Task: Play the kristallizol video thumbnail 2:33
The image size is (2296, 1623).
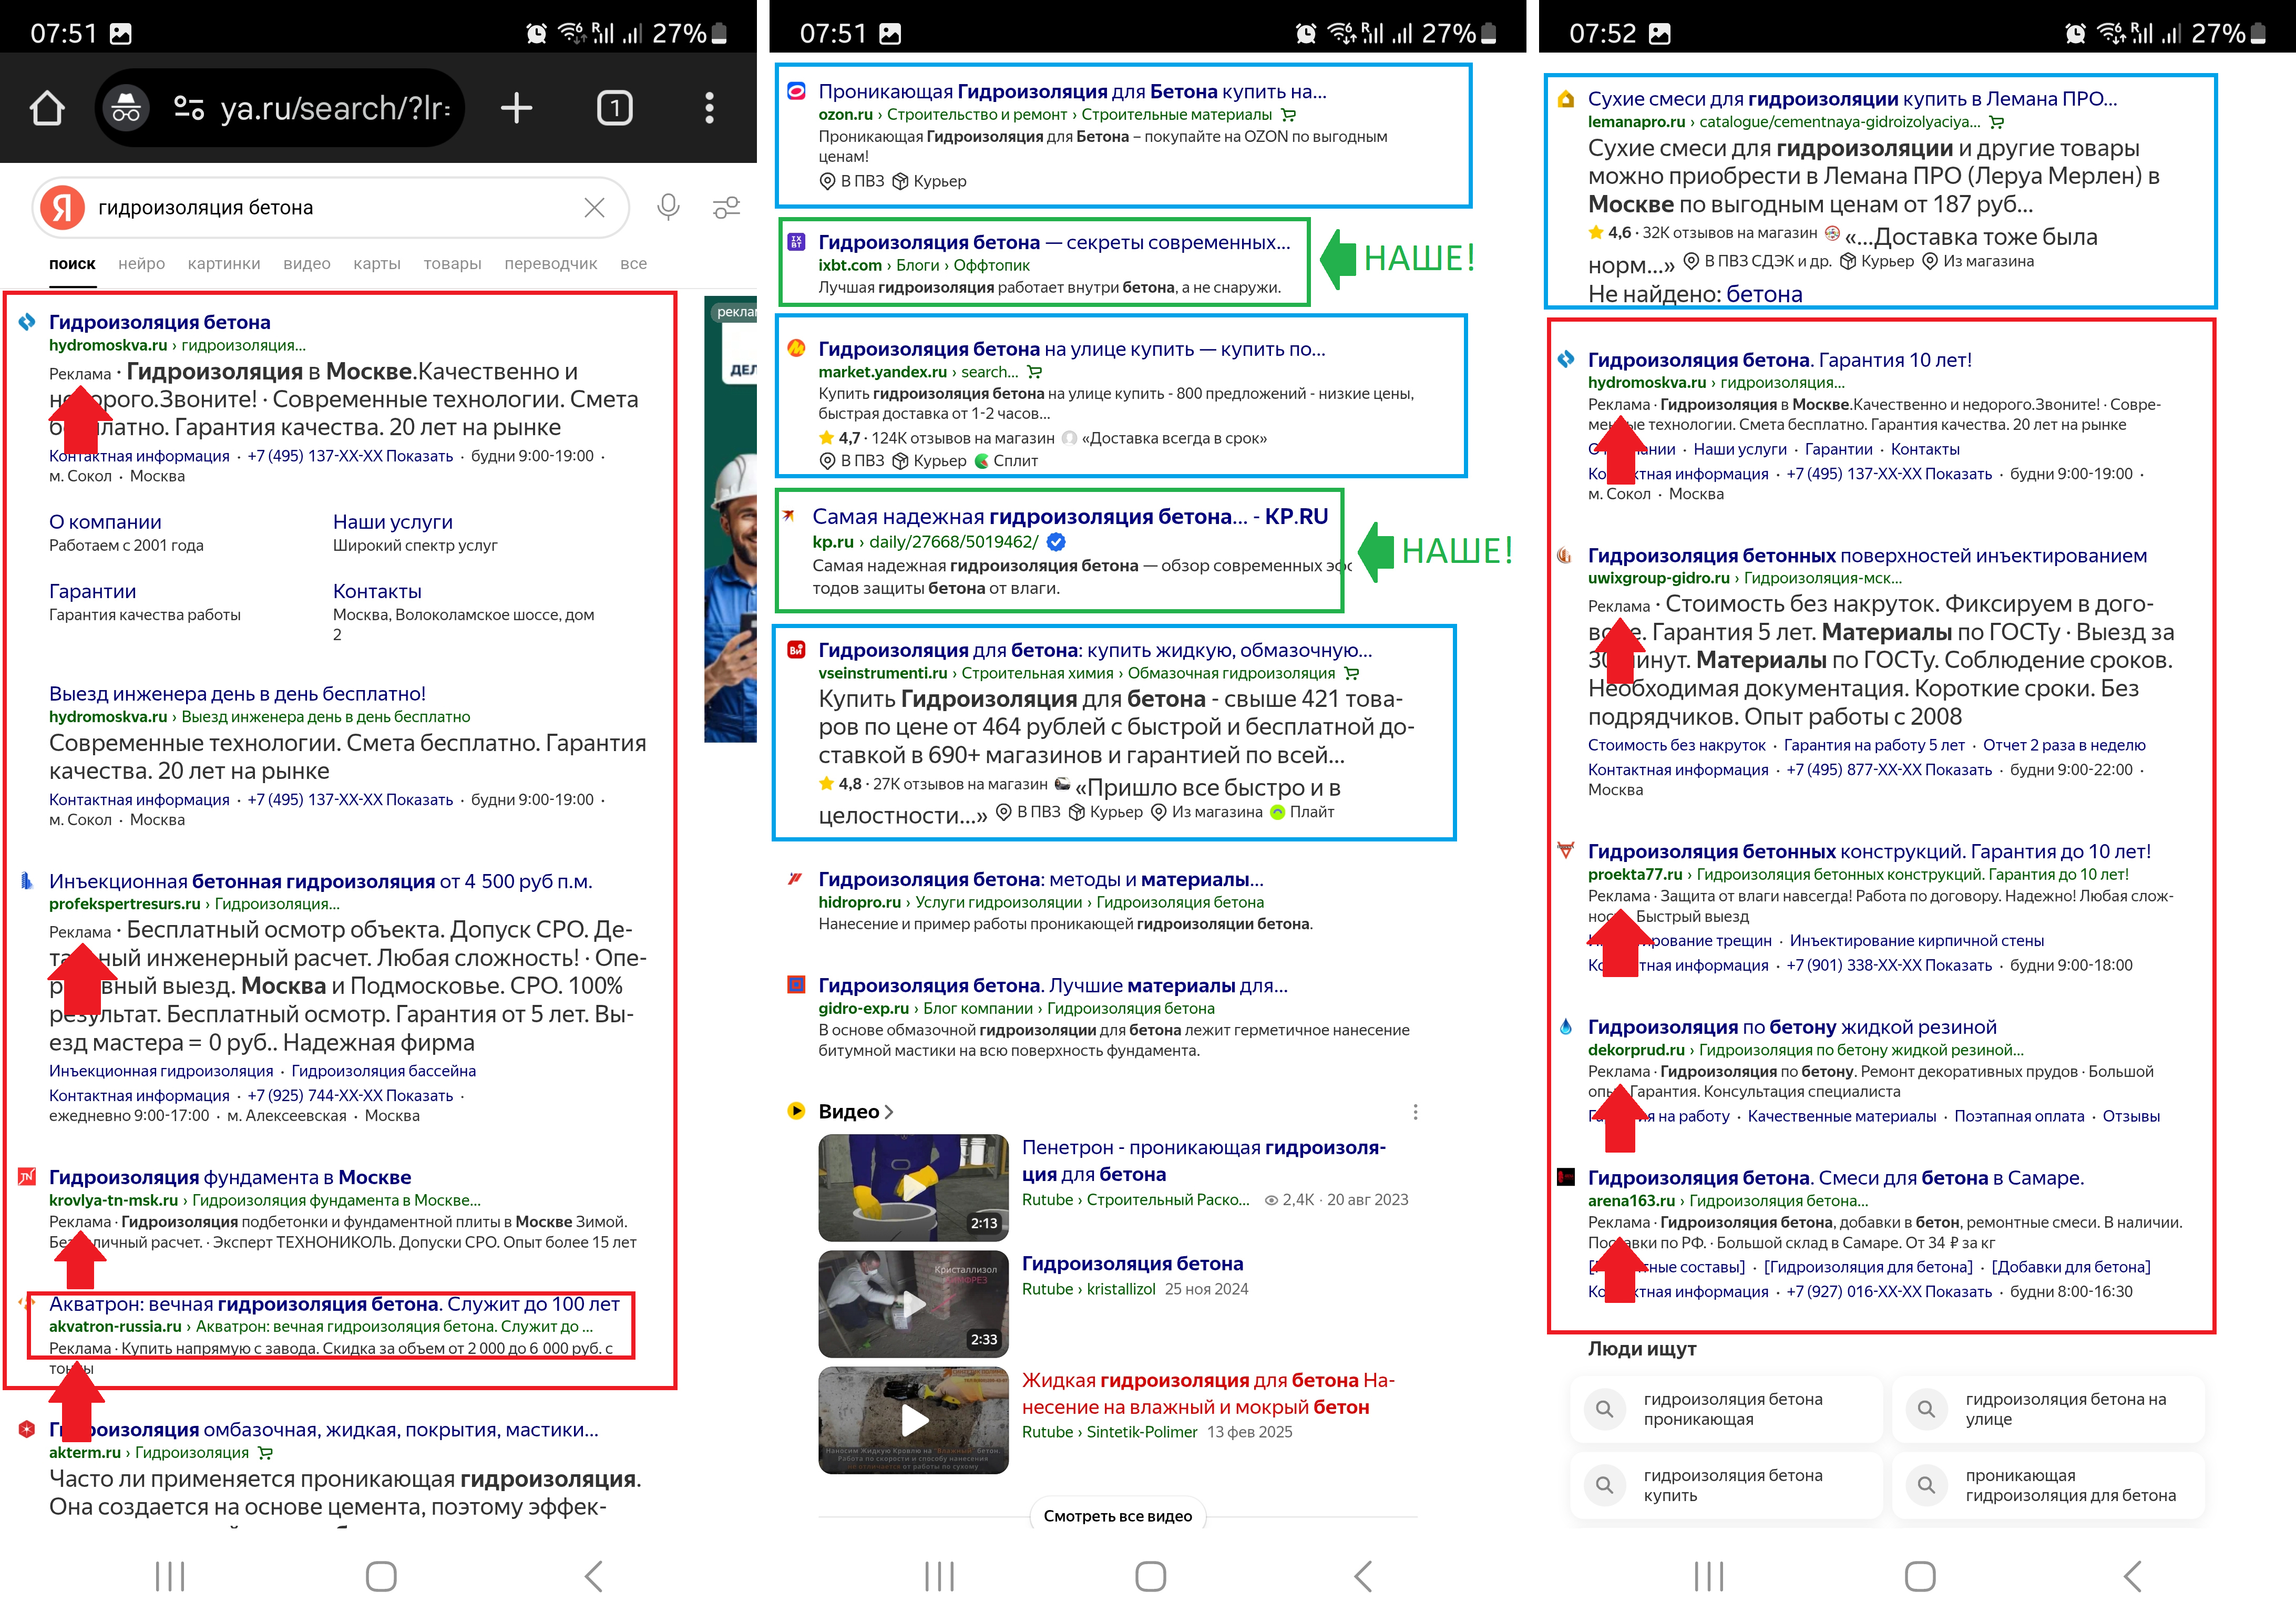Action: (913, 1303)
